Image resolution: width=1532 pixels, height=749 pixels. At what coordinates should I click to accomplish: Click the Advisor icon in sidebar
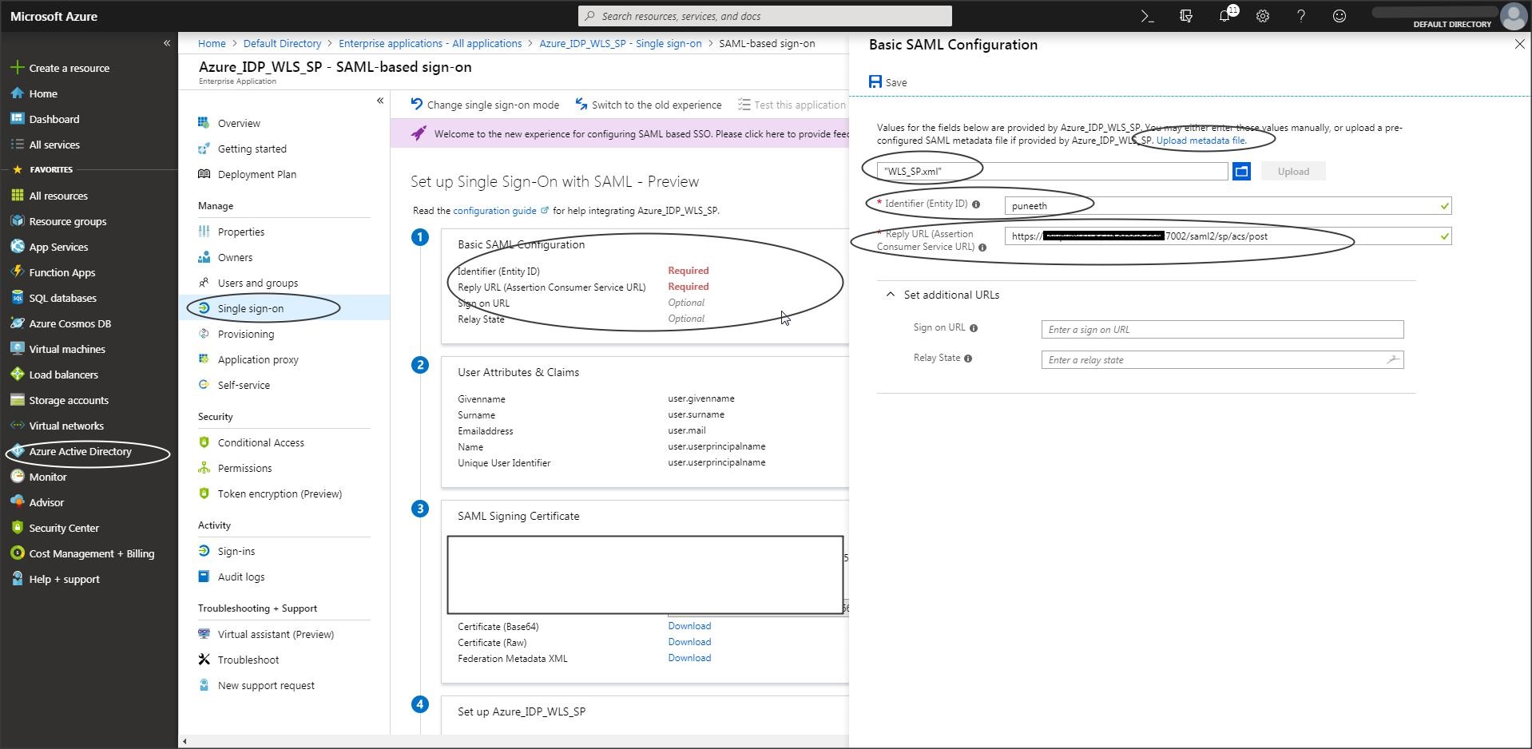pyautogui.click(x=17, y=502)
